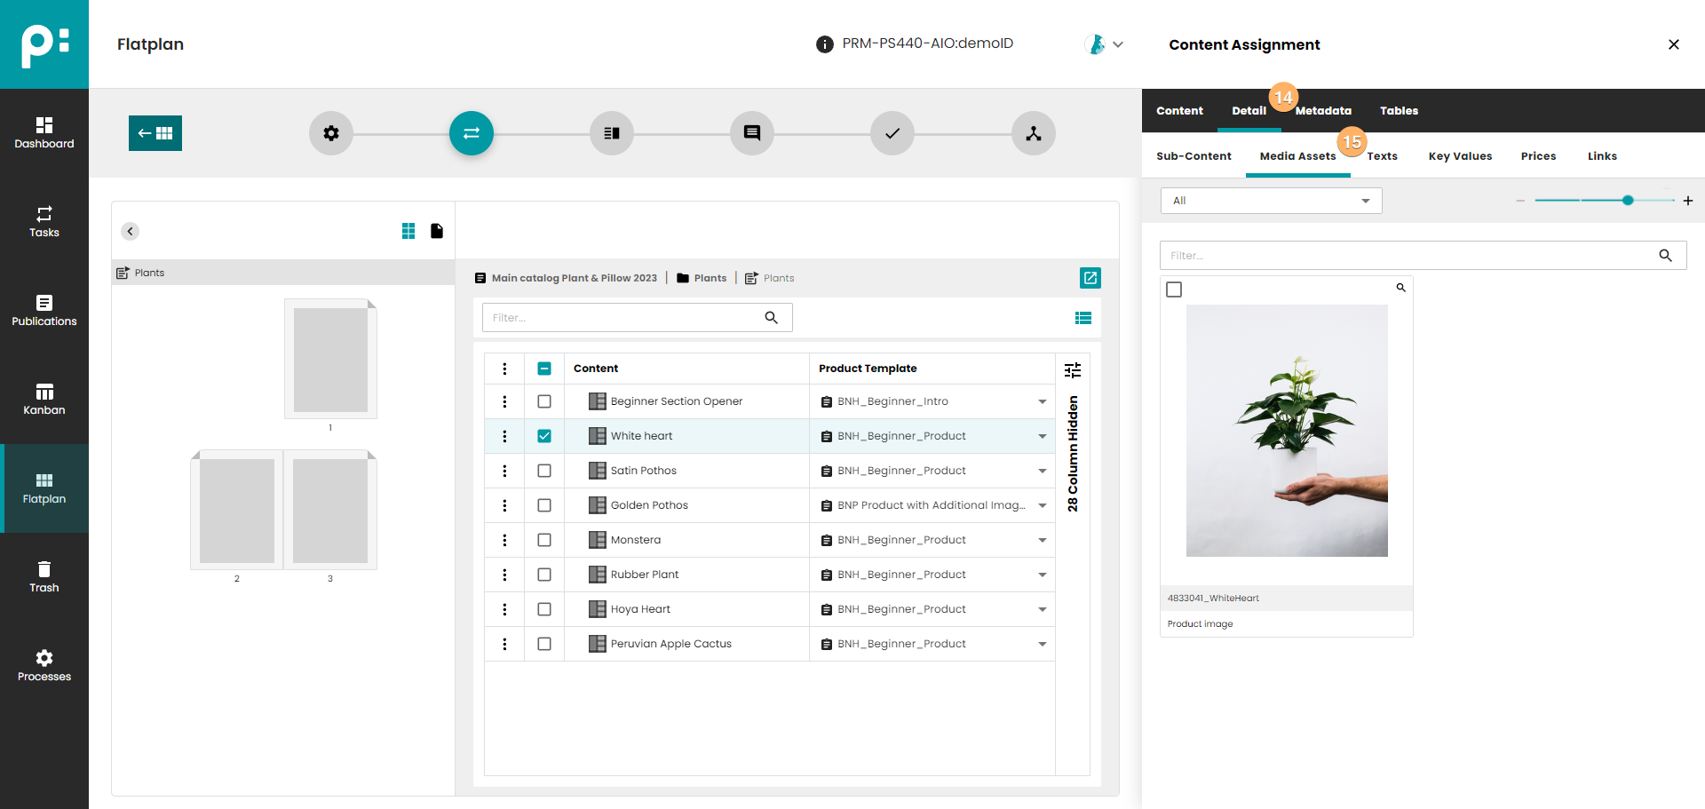
Task: Open content list in external window icon
Action: point(1090,278)
